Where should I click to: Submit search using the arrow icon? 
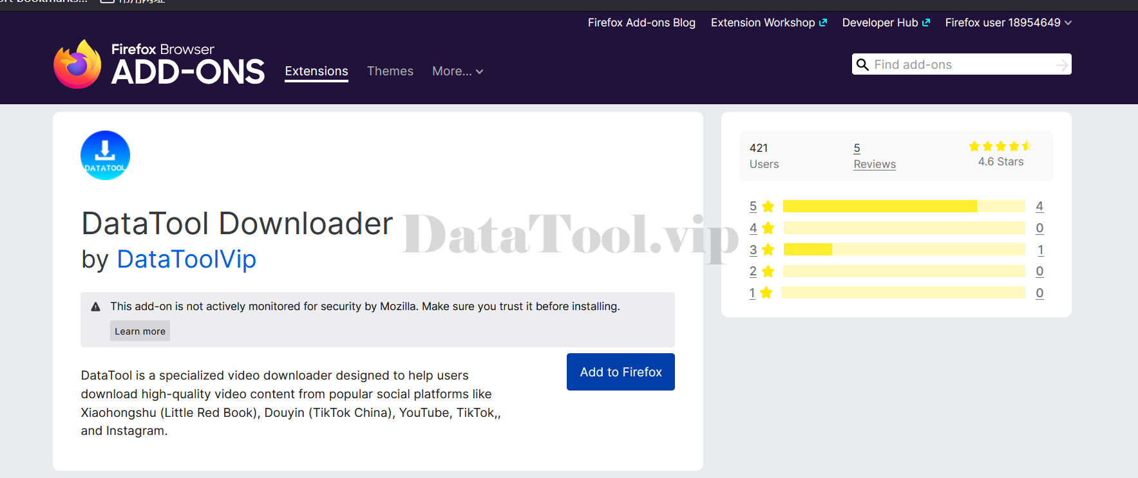[x=1061, y=65]
